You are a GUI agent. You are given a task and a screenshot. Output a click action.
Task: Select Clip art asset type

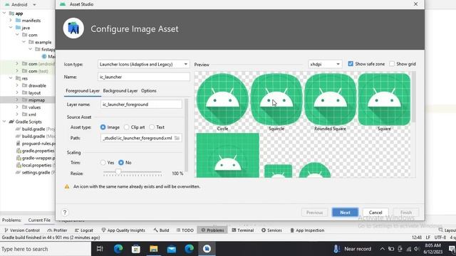(127, 127)
